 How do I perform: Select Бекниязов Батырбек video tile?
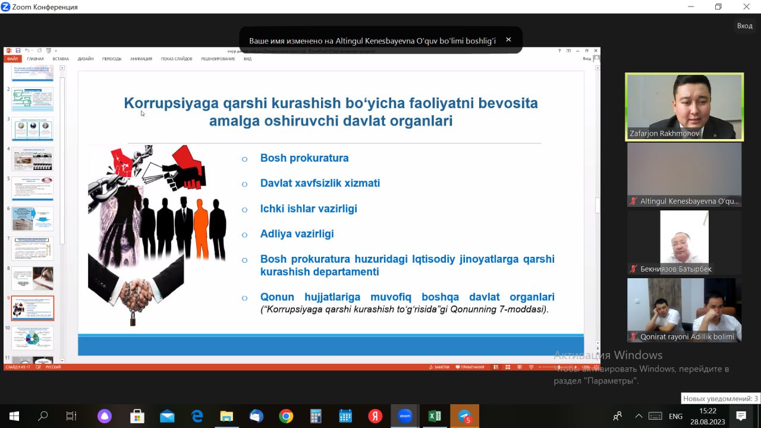(684, 243)
